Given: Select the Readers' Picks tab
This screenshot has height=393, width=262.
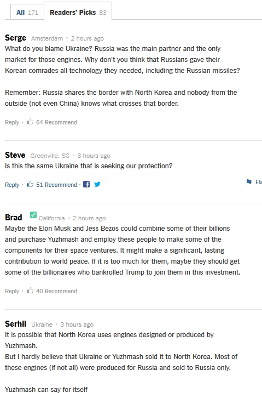Looking at the screenshot, I should (x=78, y=12).
